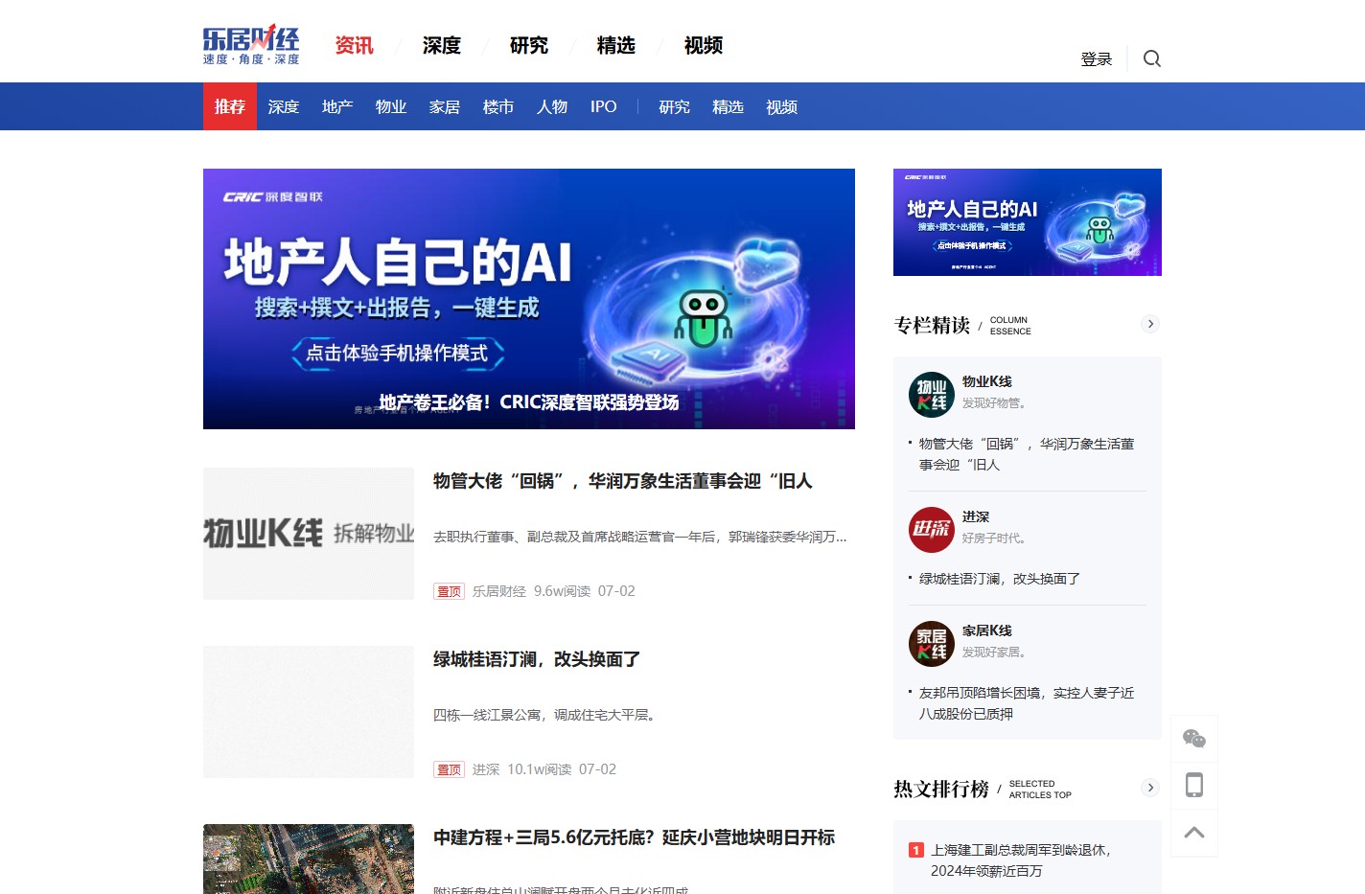This screenshot has height=894, width=1365.
Task: Click the back-to-top arrow icon
Action: coord(1194,833)
